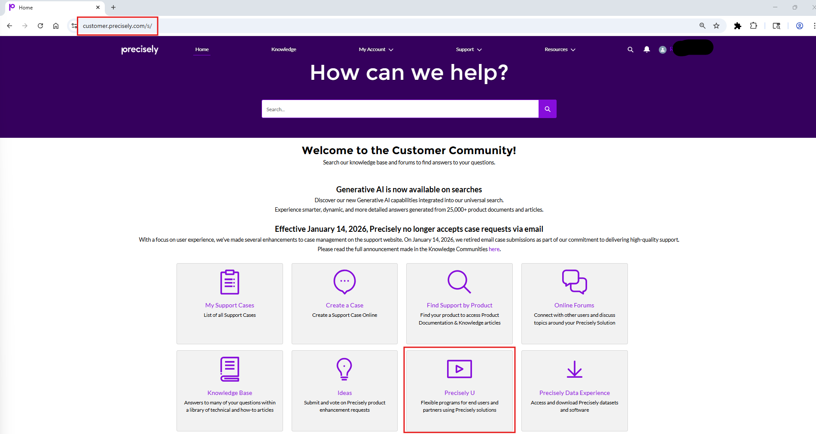Image resolution: width=816 pixels, height=434 pixels.
Task: Open the Precisely U link
Action: tap(460, 393)
